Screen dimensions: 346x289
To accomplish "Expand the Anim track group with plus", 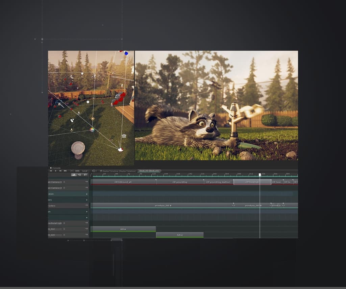I will [x=87, y=194].
